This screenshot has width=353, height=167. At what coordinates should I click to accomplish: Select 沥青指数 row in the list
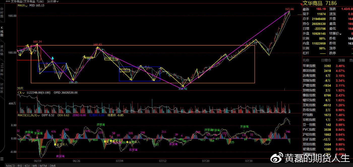coord(328,76)
